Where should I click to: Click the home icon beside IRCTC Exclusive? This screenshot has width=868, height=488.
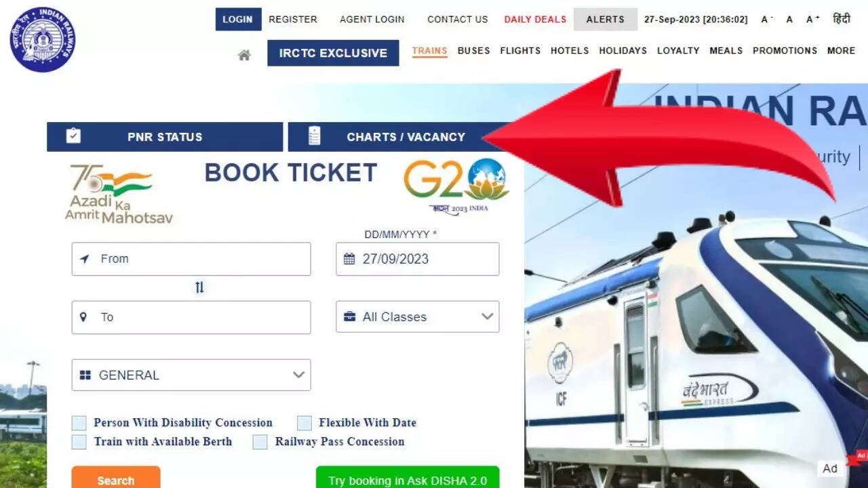[x=244, y=55]
